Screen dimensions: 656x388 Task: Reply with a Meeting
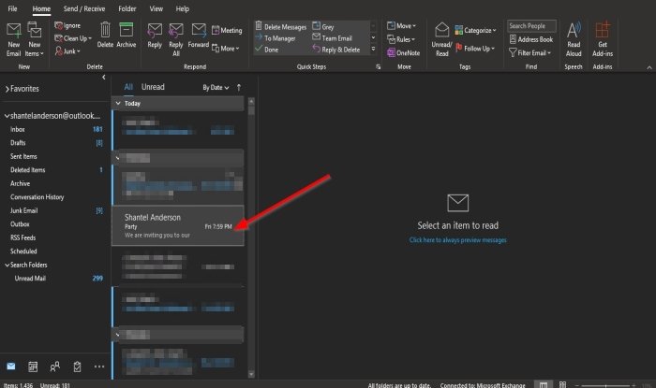coord(227,30)
